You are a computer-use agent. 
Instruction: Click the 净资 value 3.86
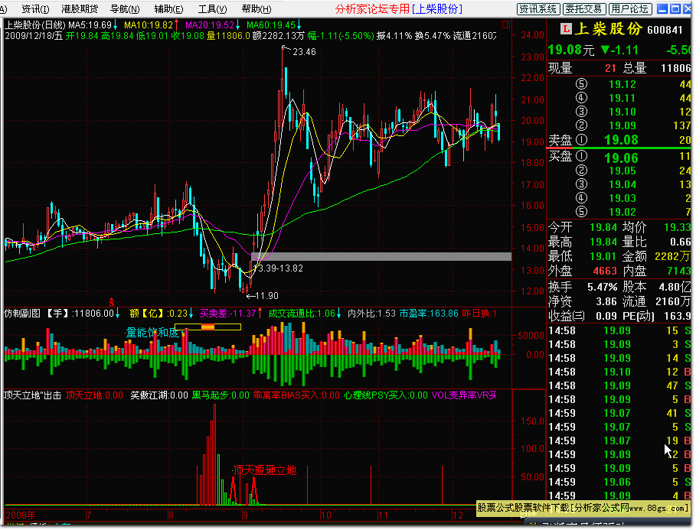pyautogui.click(x=606, y=301)
